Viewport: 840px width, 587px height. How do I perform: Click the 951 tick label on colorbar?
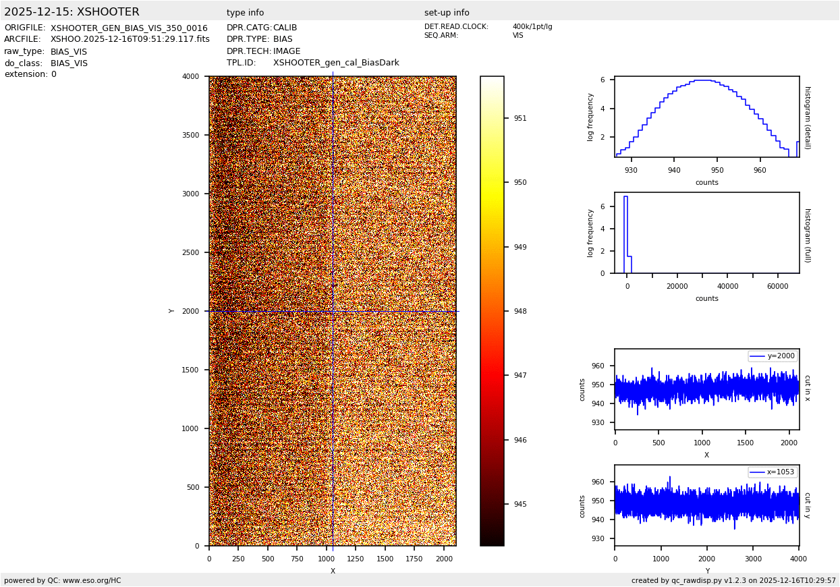tap(520, 118)
